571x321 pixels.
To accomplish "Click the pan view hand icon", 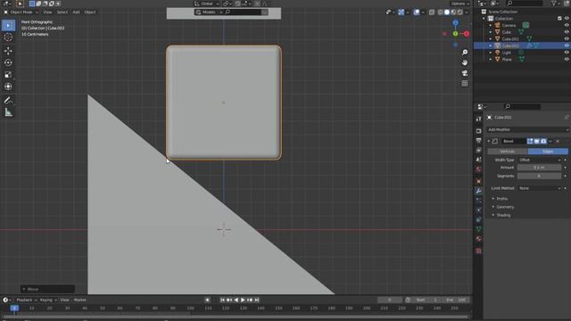I will pyautogui.click(x=465, y=62).
